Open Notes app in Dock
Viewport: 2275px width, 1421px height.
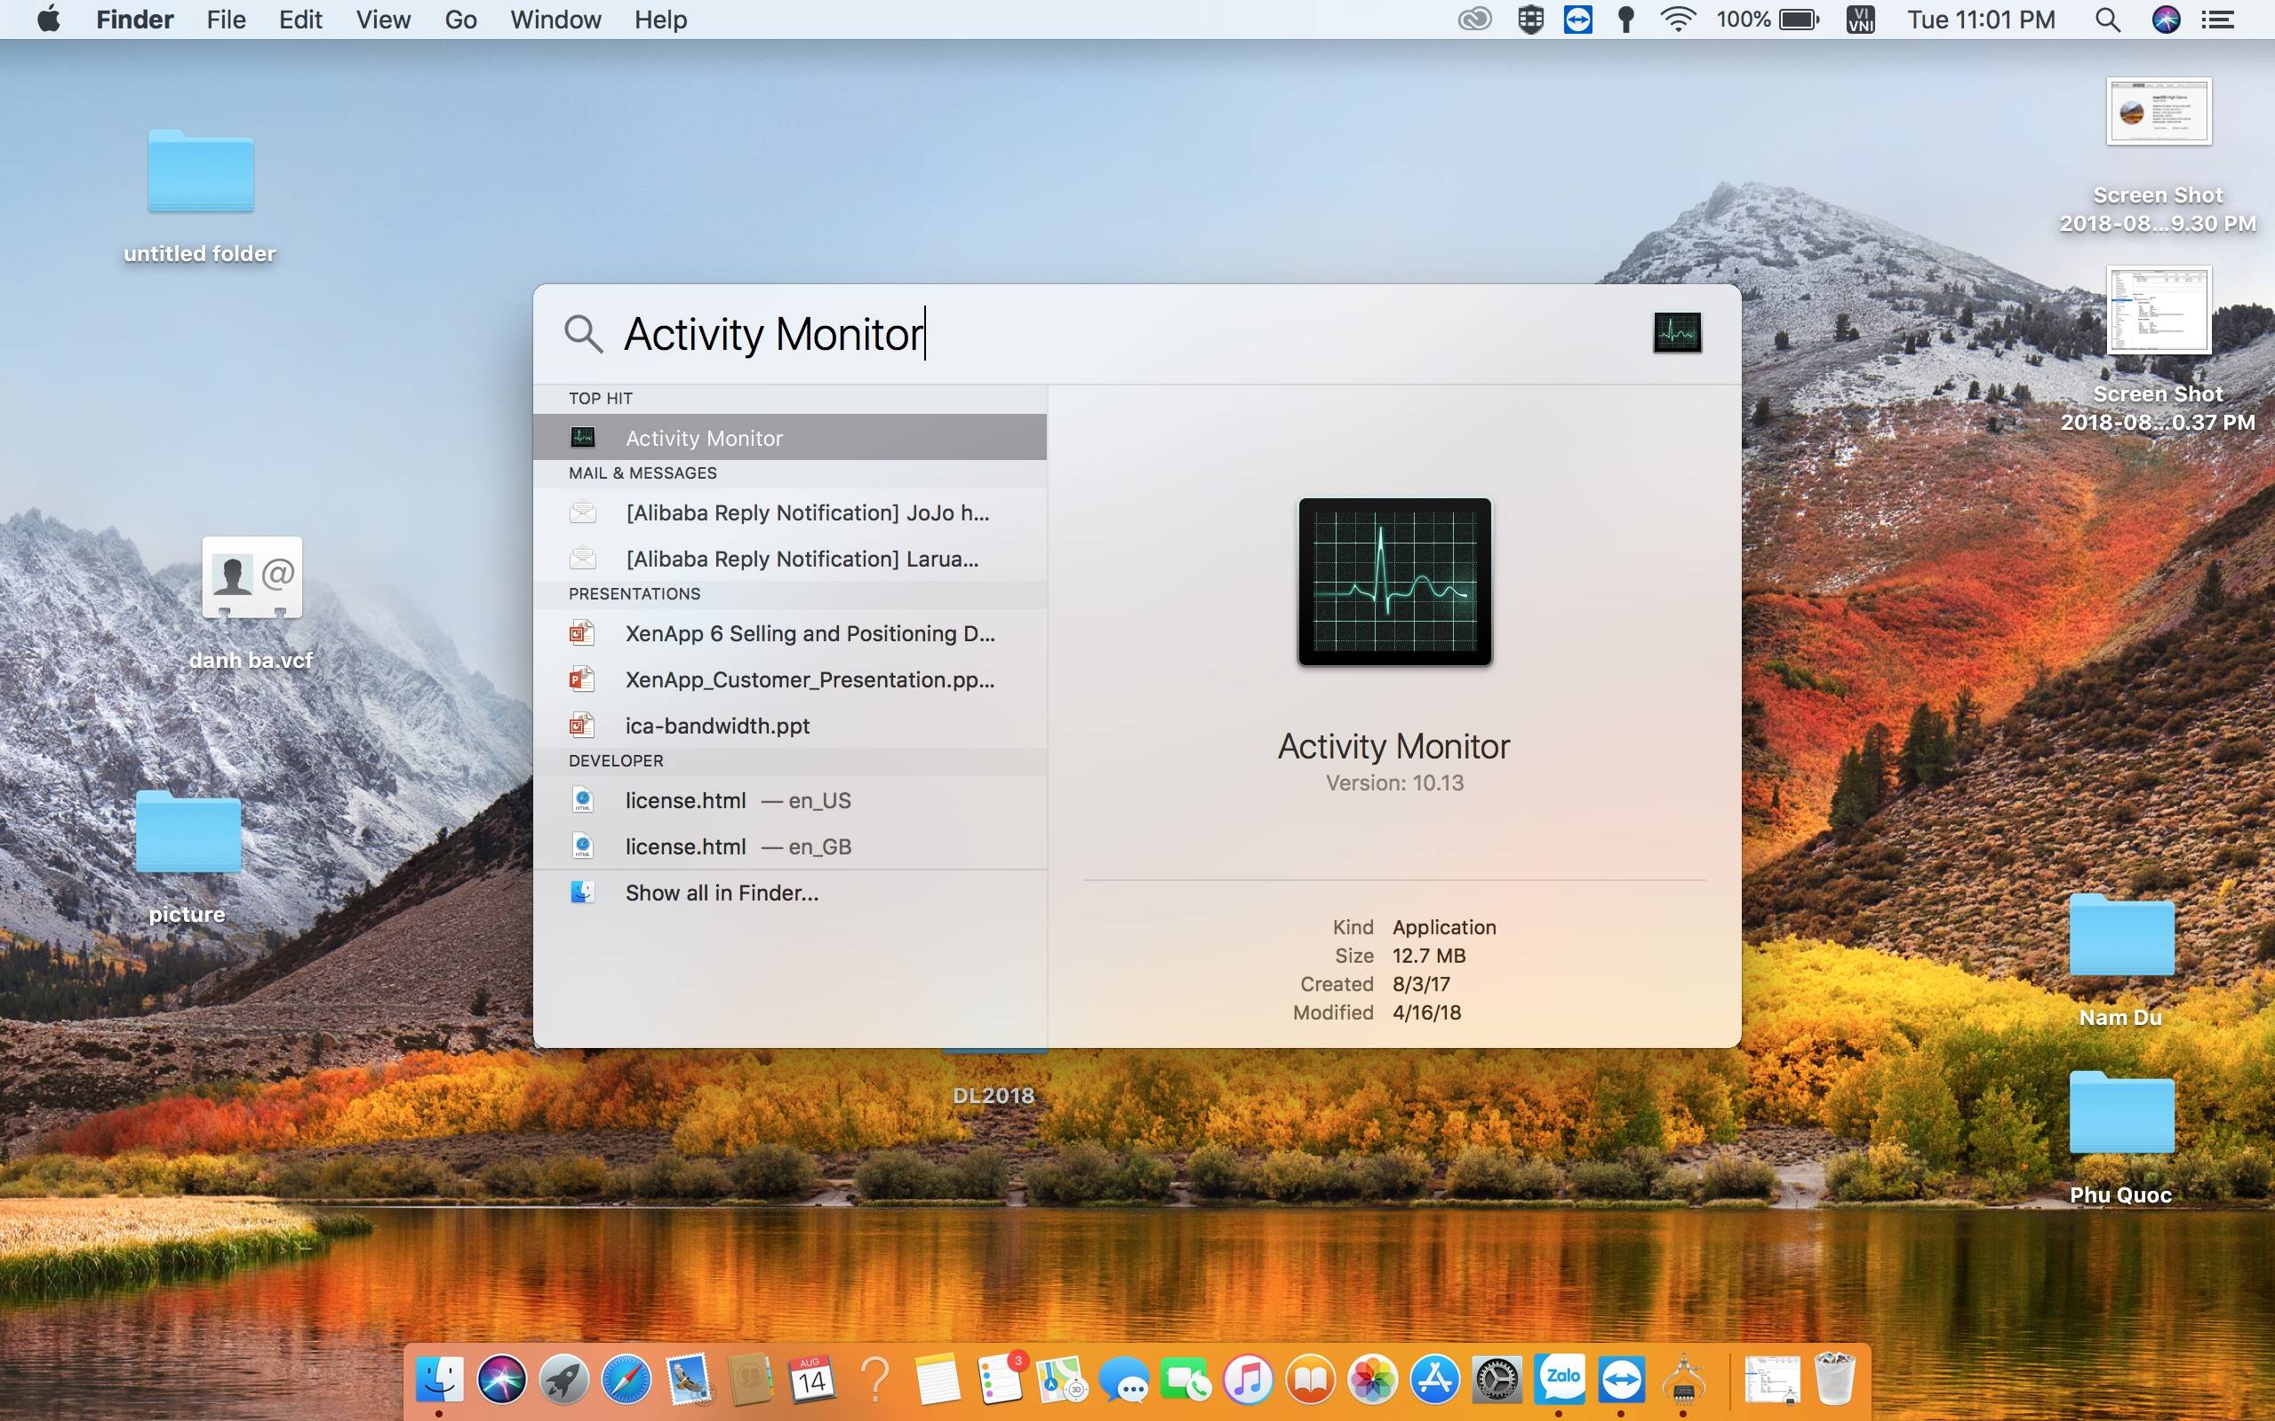(938, 1378)
